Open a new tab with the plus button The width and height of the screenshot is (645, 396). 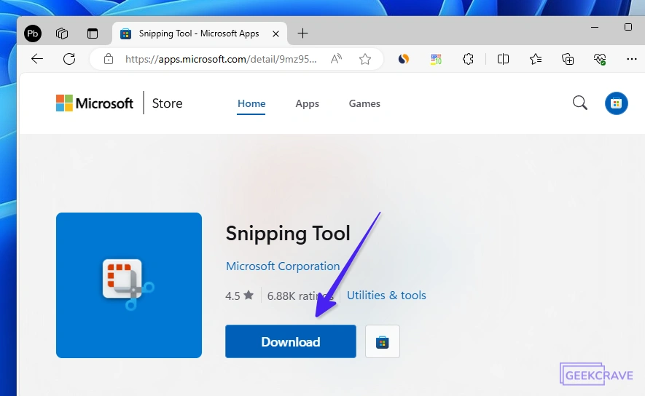click(x=302, y=33)
